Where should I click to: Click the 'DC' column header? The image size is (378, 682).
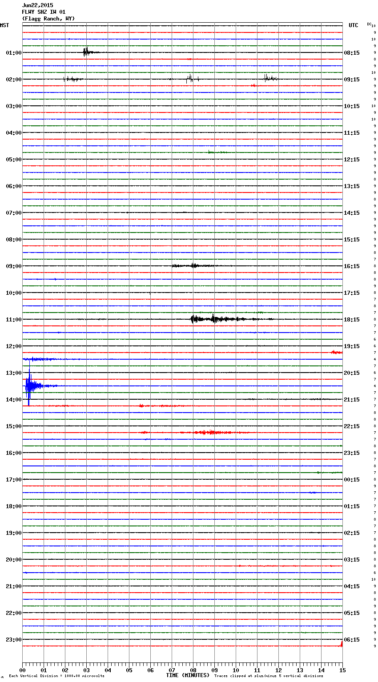[369, 24]
